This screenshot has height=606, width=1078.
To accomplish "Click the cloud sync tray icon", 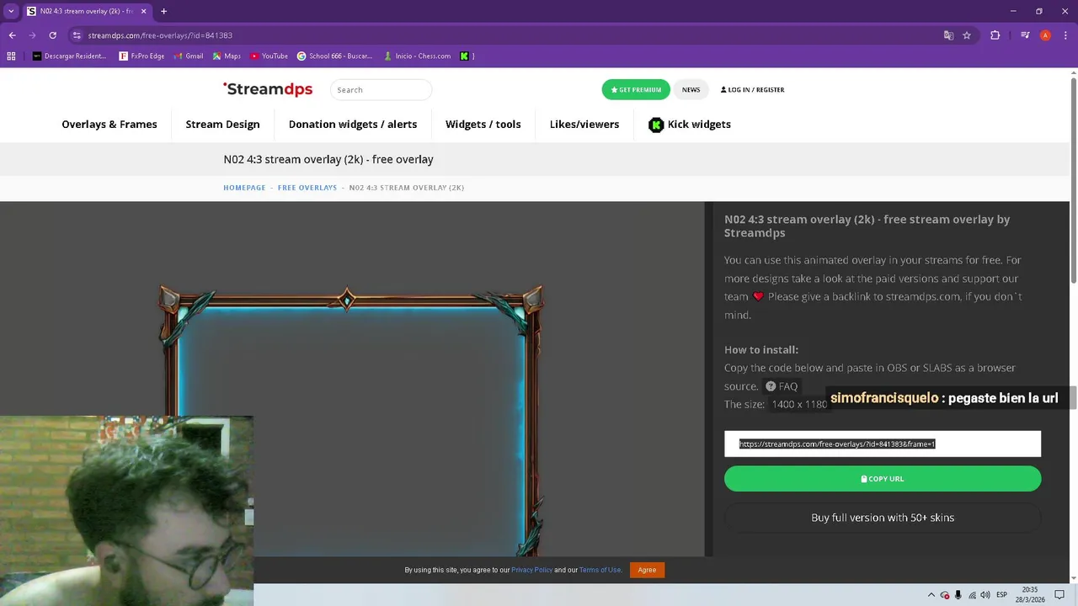I will (x=945, y=595).
